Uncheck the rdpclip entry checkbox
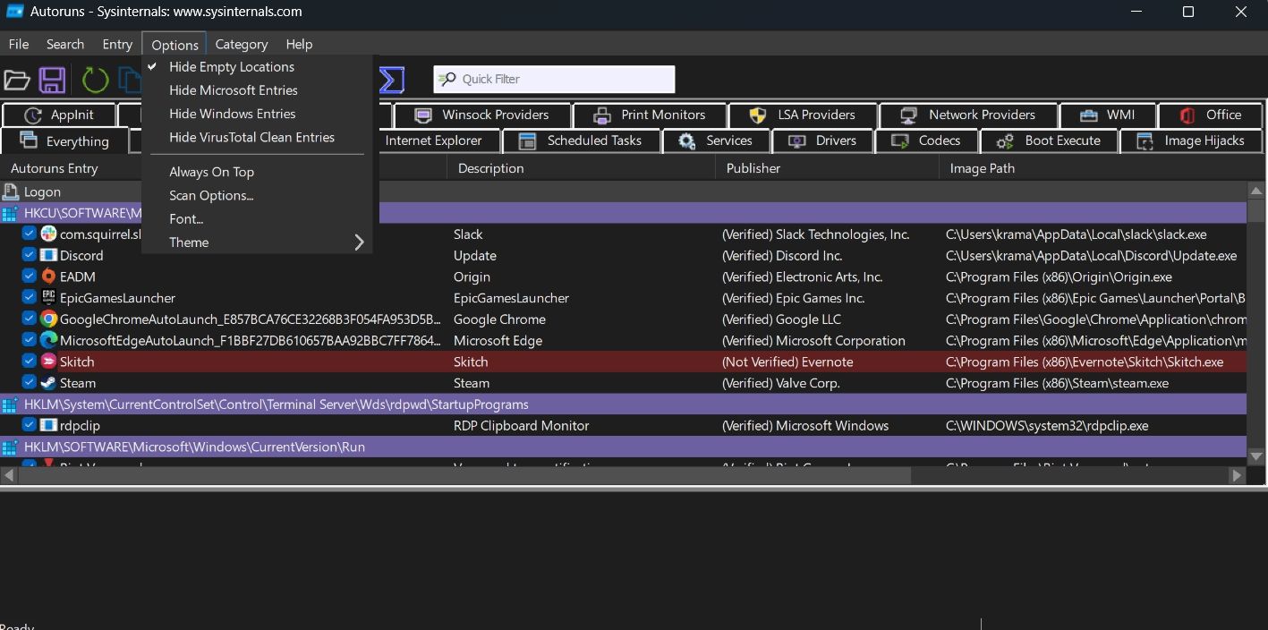Viewport: 1268px width, 630px height. (29, 426)
